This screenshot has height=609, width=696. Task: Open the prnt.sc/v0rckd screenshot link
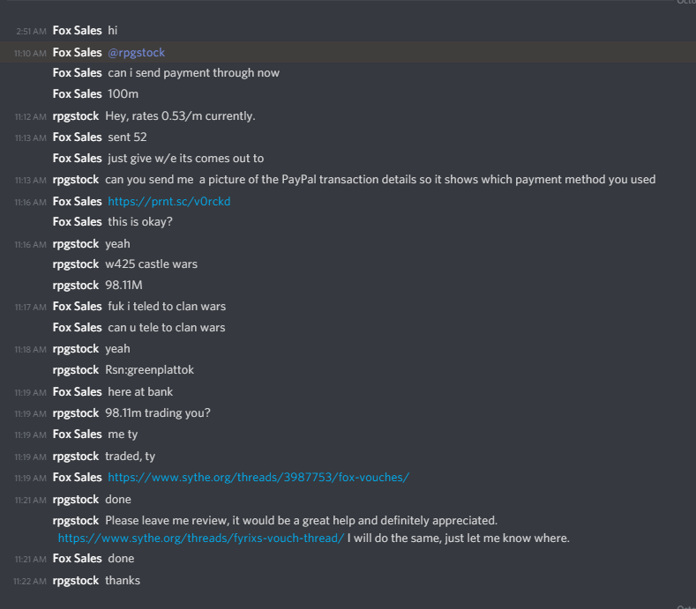pos(169,201)
